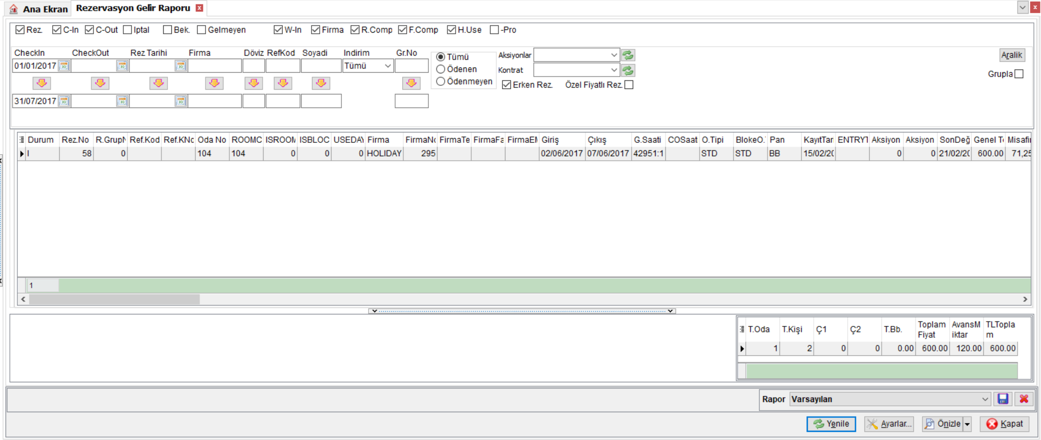Open calendar picker for second Rez Tarihi field
This screenshot has height=440, width=1041.
181,101
